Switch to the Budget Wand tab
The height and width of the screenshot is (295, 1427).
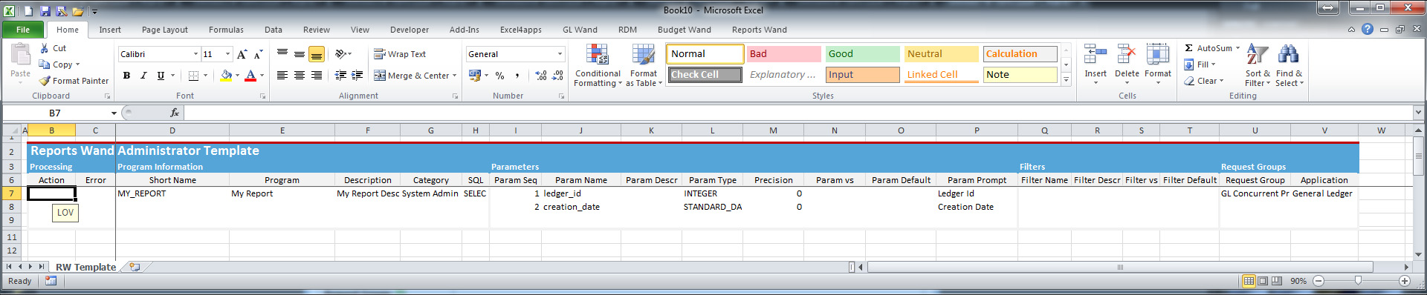point(684,30)
